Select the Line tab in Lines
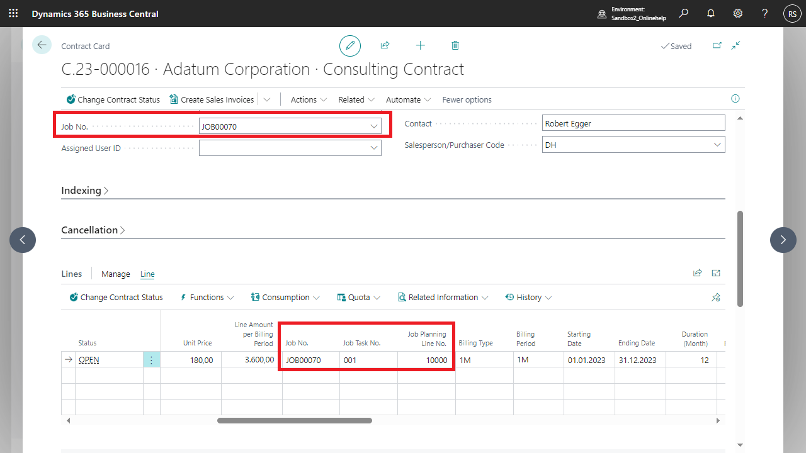Screen dimensions: 806x453 click(x=147, y=274)
